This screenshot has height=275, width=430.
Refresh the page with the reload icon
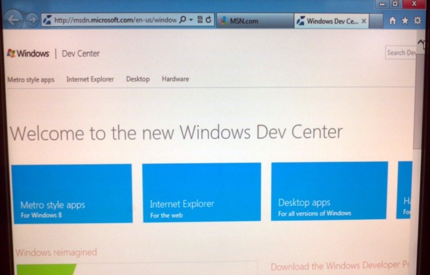click(207, 20)
